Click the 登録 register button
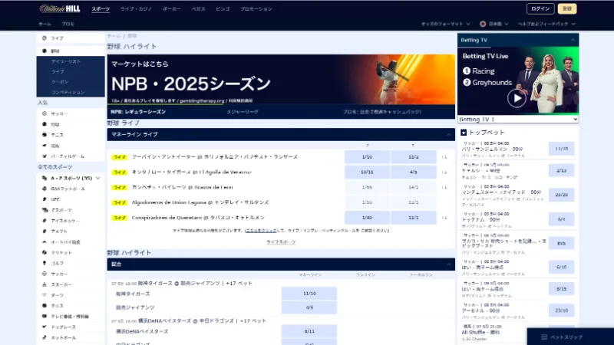Screen dimensions: 614x345 (567, 8)
